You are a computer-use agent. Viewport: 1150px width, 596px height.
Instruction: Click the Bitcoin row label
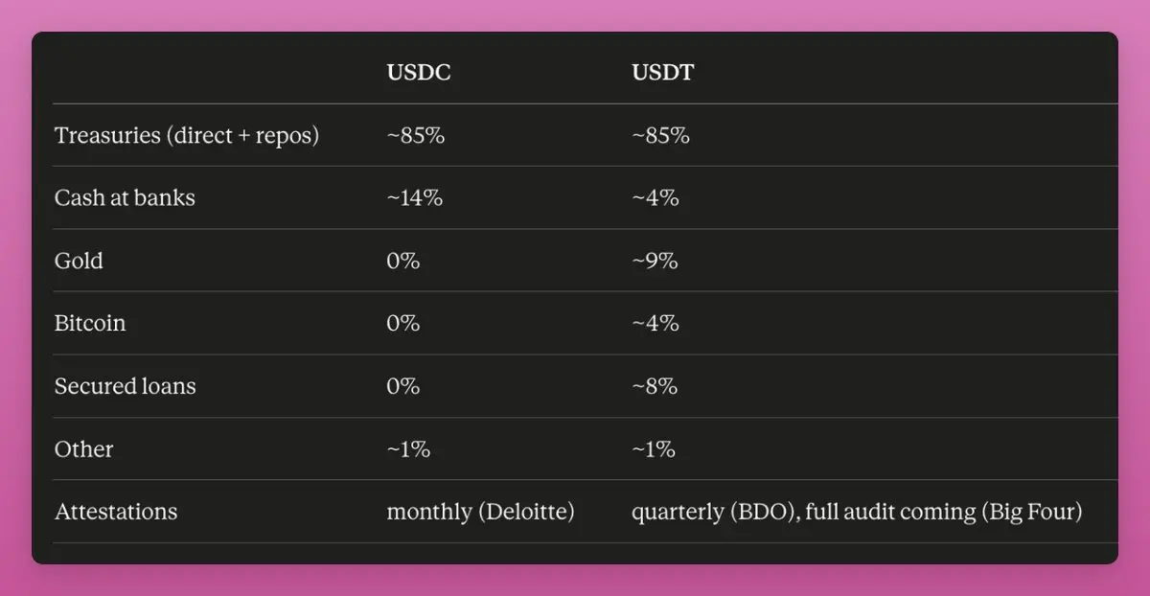tap(90, 323)
